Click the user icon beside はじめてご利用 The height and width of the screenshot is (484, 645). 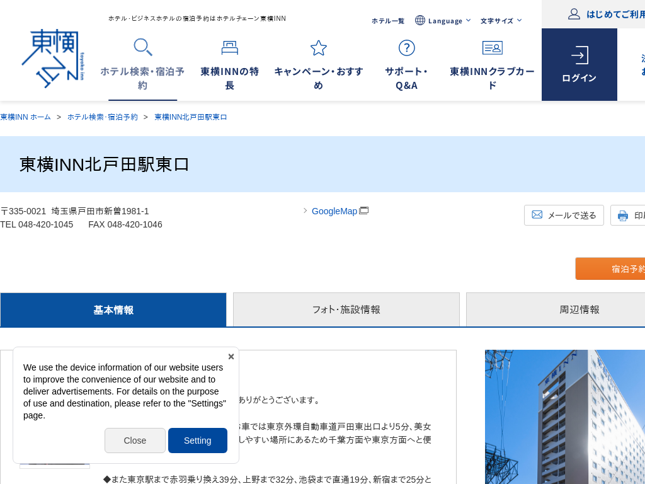574,14
